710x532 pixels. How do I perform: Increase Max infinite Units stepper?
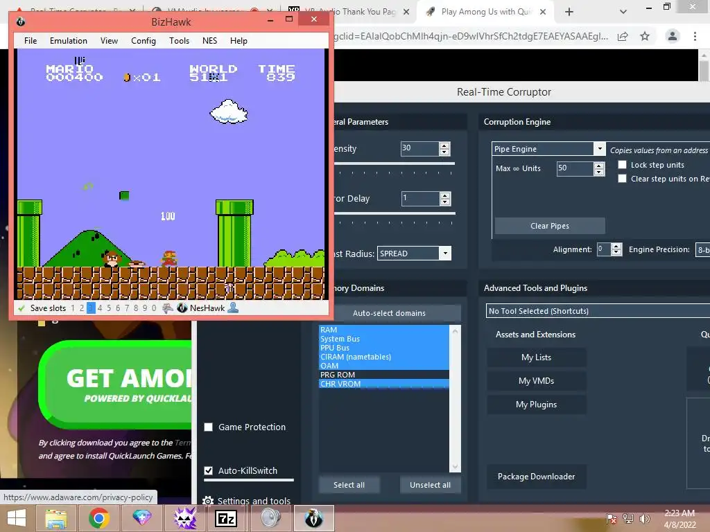(x=599, y=166)
